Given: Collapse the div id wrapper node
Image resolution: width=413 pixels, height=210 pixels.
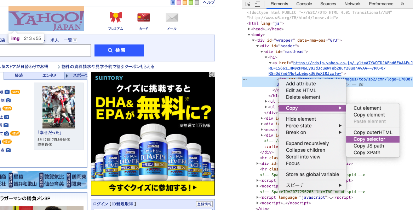Looking at the screenshot, I should coord(253,41).
